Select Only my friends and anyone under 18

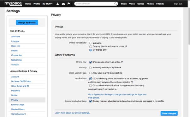pyautogui.click(x=91, y=46)
